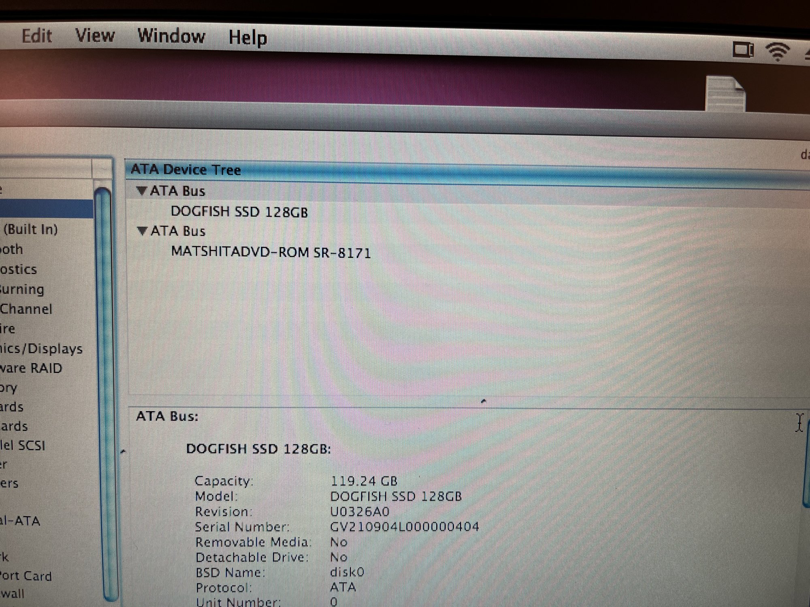
Task: Open the Edit menu
Action: pos(36,36)
